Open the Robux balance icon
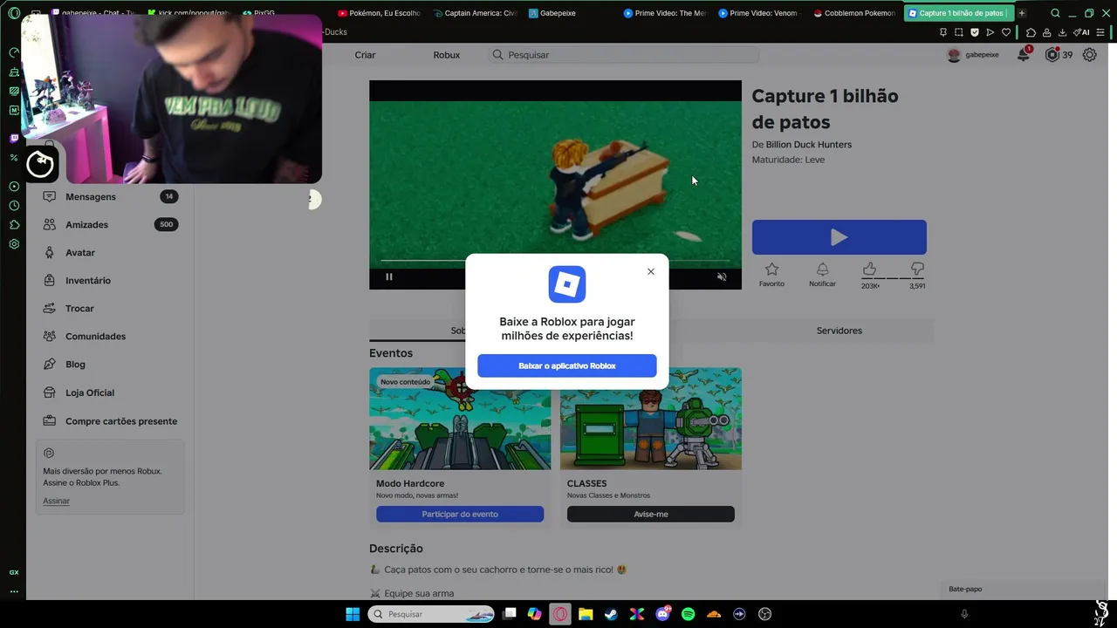 tap(1052, 54)
